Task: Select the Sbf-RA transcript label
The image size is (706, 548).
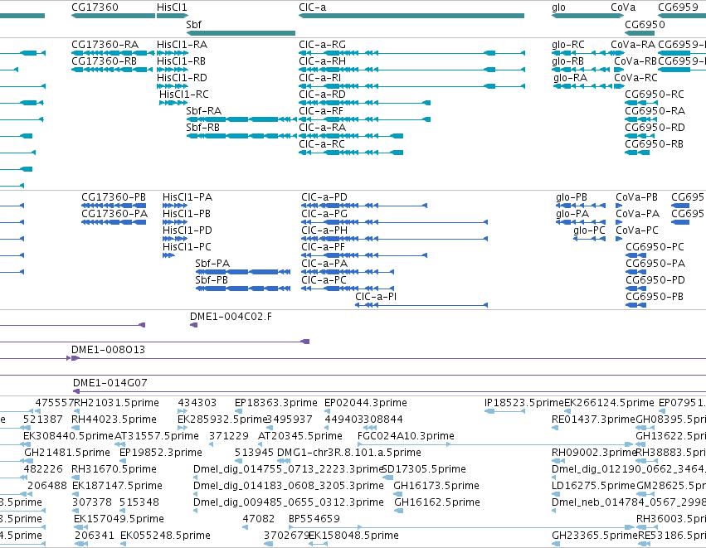Action: (x=204, y=111)
